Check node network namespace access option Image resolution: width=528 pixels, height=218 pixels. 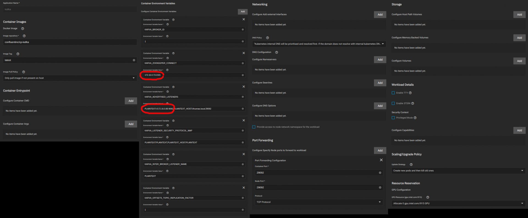tap(254, 127)
